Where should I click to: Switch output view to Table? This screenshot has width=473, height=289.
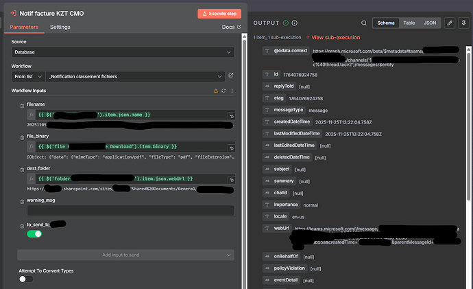409,23
